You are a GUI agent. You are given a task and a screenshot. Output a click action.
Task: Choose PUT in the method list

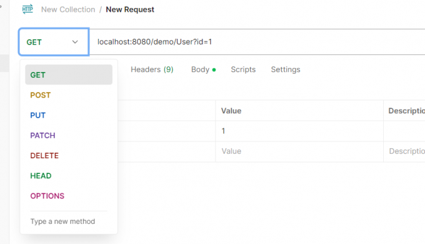69,115
